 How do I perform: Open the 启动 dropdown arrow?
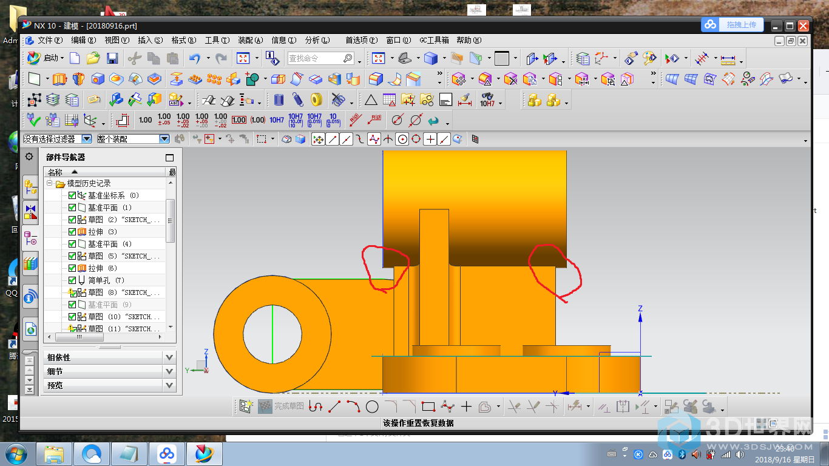click(63, 58)
